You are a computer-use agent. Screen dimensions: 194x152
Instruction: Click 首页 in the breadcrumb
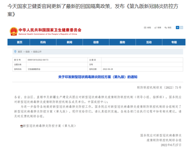tap(20, 51)
